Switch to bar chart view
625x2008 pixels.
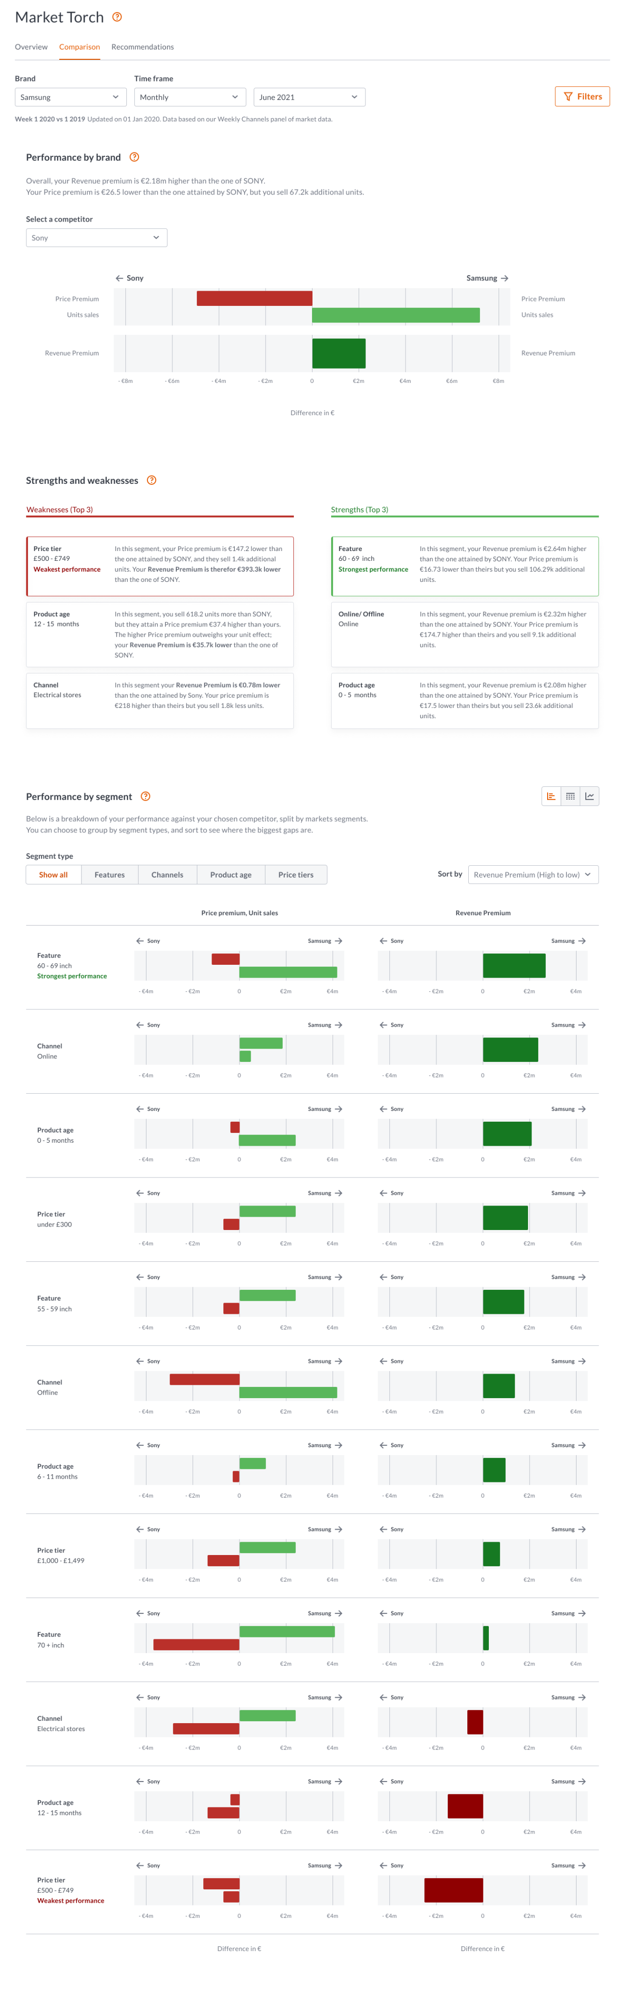click(x=551, y=796)
